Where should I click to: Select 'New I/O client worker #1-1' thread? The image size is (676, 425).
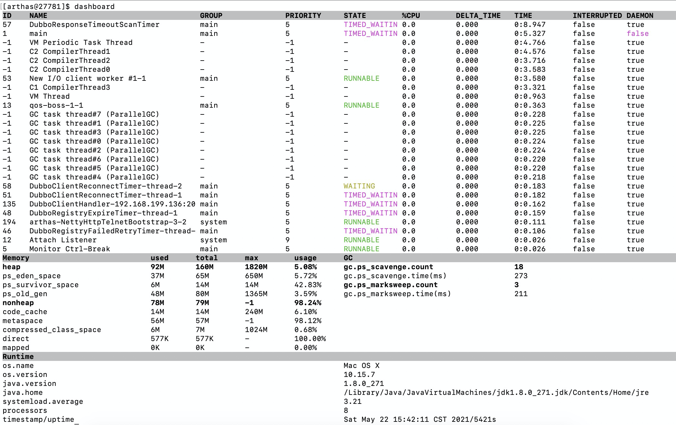pos(88,78)
